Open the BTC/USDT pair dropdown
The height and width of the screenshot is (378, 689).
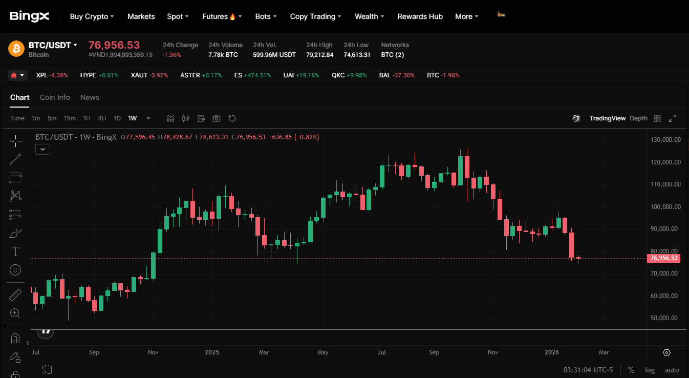53,45
